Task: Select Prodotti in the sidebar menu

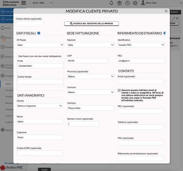Action: (x=9, y=97)
